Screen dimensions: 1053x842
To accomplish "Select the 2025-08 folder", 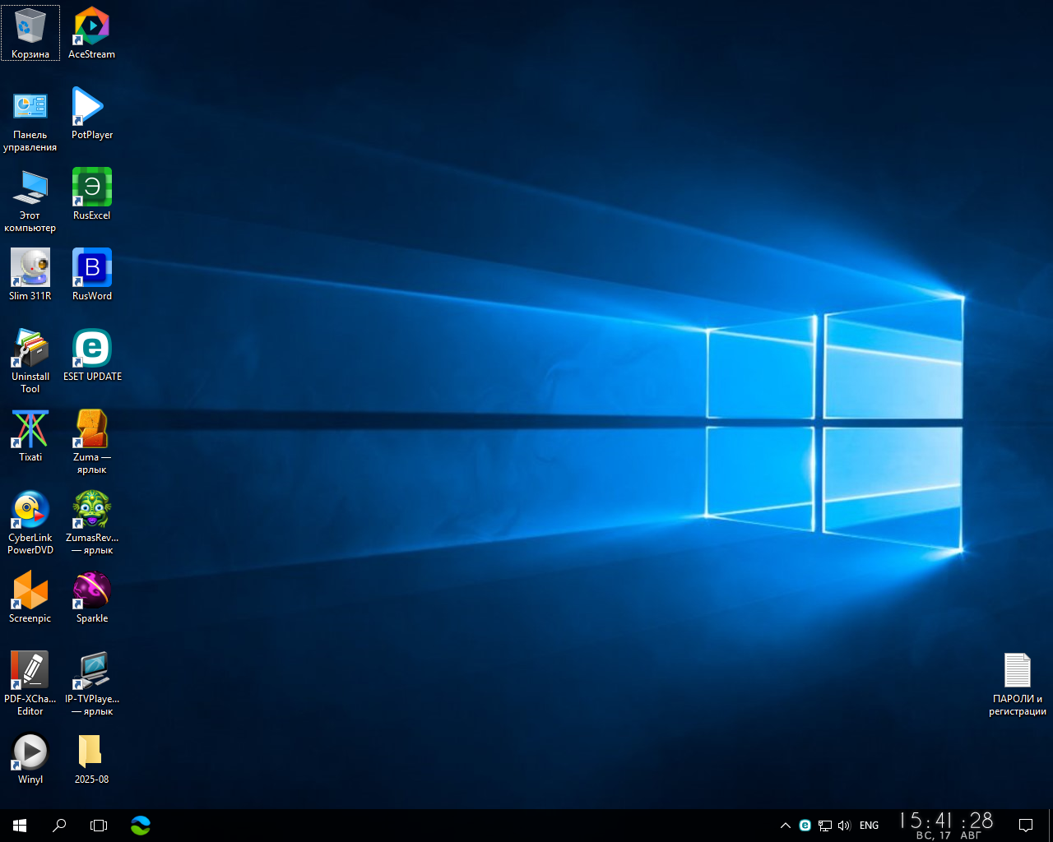I will (x=92, y=758).
